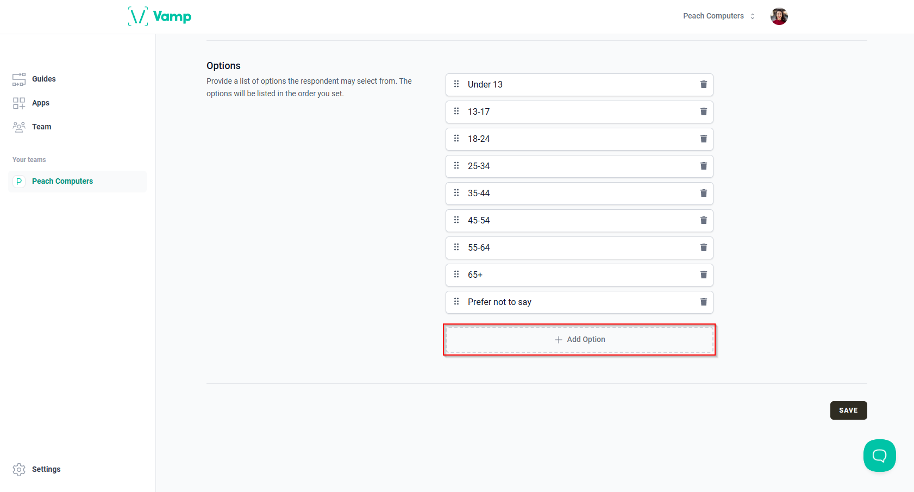Delete the "Prefer not to say" option

[703, 302]
